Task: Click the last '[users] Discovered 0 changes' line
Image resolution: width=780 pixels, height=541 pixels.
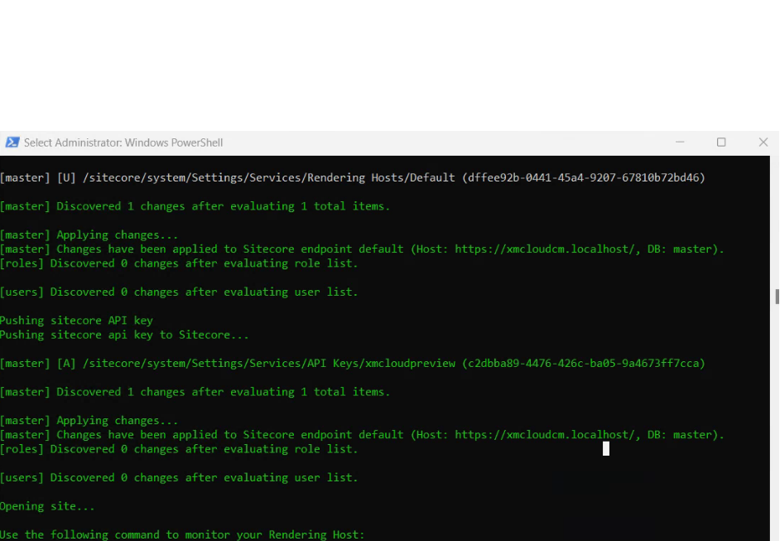Action: [x=179, y=478]
